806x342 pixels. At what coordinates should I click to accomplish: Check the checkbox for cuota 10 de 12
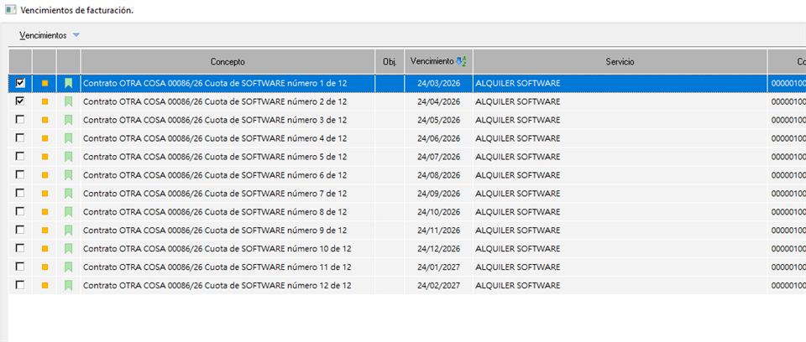coord(20,249)
